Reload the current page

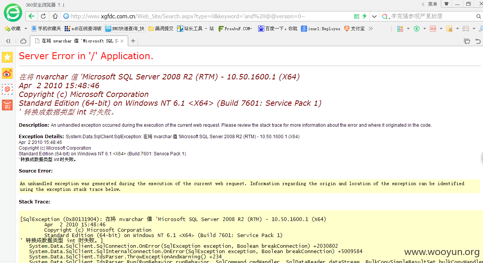pyautogui.click(x=43, y=16)
